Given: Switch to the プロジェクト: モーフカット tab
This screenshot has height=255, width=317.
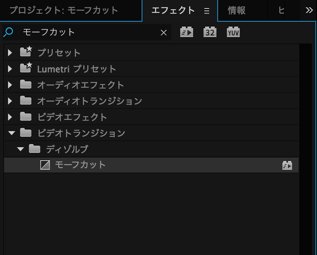Looking at the screenshot, I should [x=64, y=10].
